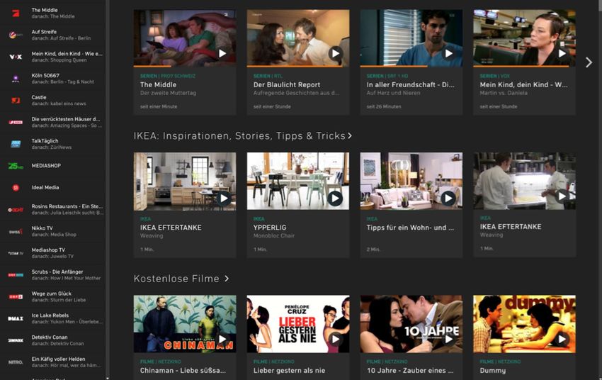Open the ORF 2 logo beside Wege zum Glück
602x380 pixels.
pos(16,296)
